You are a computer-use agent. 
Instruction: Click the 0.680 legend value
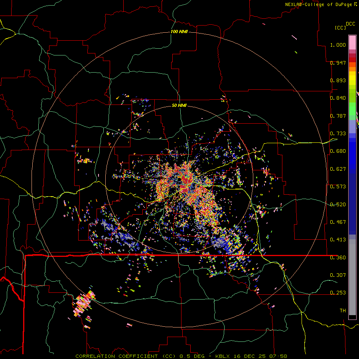[x=338, y=151]
